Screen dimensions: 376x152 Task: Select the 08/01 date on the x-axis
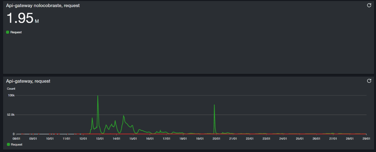[16, 139]
